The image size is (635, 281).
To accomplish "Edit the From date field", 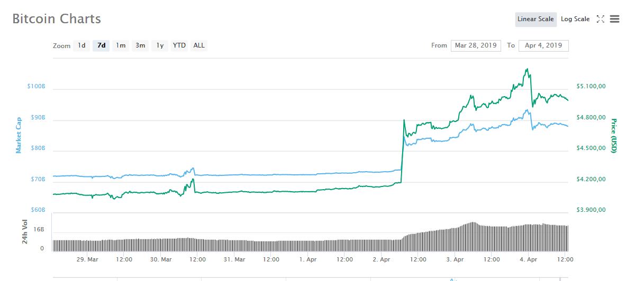I will [476, 45].
